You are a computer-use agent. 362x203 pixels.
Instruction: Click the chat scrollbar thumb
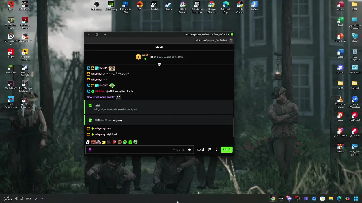tap(233, 127)
